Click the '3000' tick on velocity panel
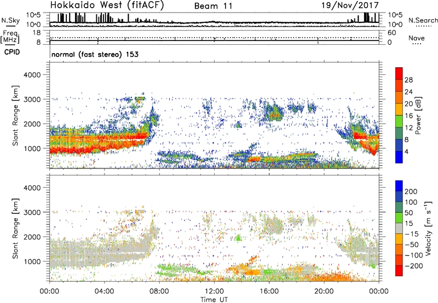Screen dimensions: 438x303 point(32,212)
